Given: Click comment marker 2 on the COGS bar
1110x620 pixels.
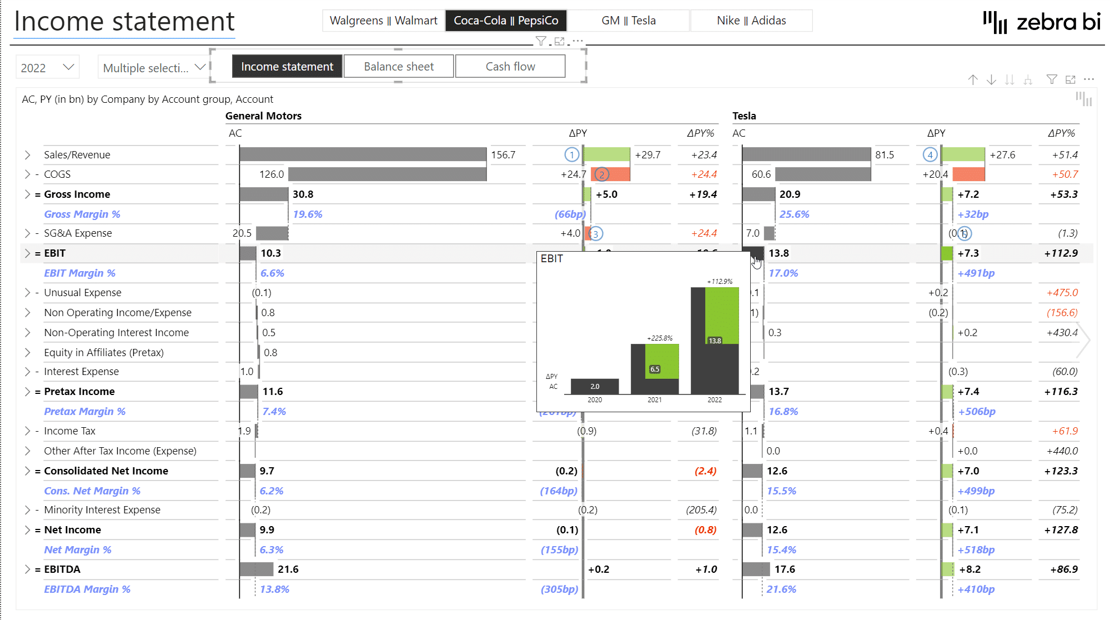Looking at the screenshot, I should 604,174.
